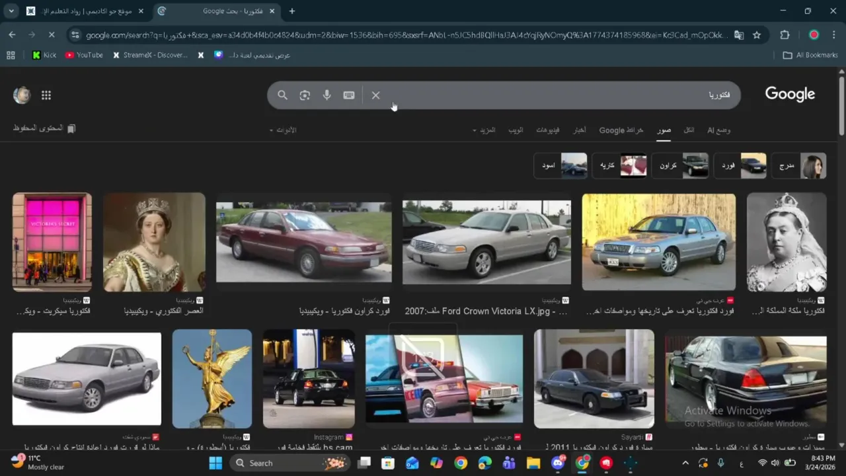Open the All Bookmarks folder
Image resolution: width=846 pixels, height=476 pixels.
point(810,55)
